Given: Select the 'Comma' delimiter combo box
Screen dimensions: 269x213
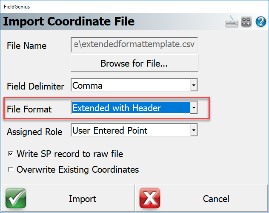Looking at the screenshot, I should [130, 86].
